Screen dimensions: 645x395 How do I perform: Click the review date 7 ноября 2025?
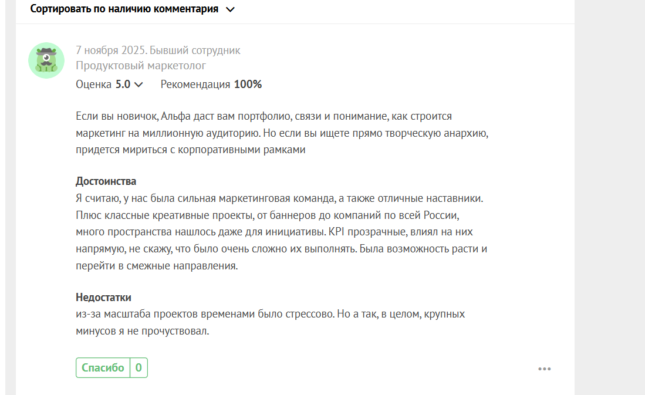point(110,50)
